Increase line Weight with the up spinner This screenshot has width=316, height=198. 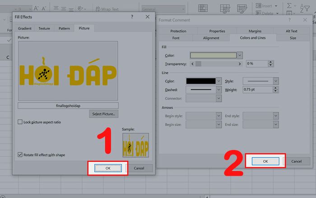point(275,88)
